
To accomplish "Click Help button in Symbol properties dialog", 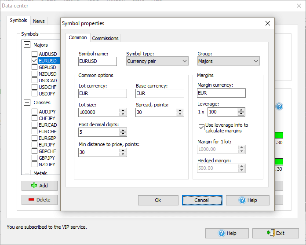I will (248, 200).
